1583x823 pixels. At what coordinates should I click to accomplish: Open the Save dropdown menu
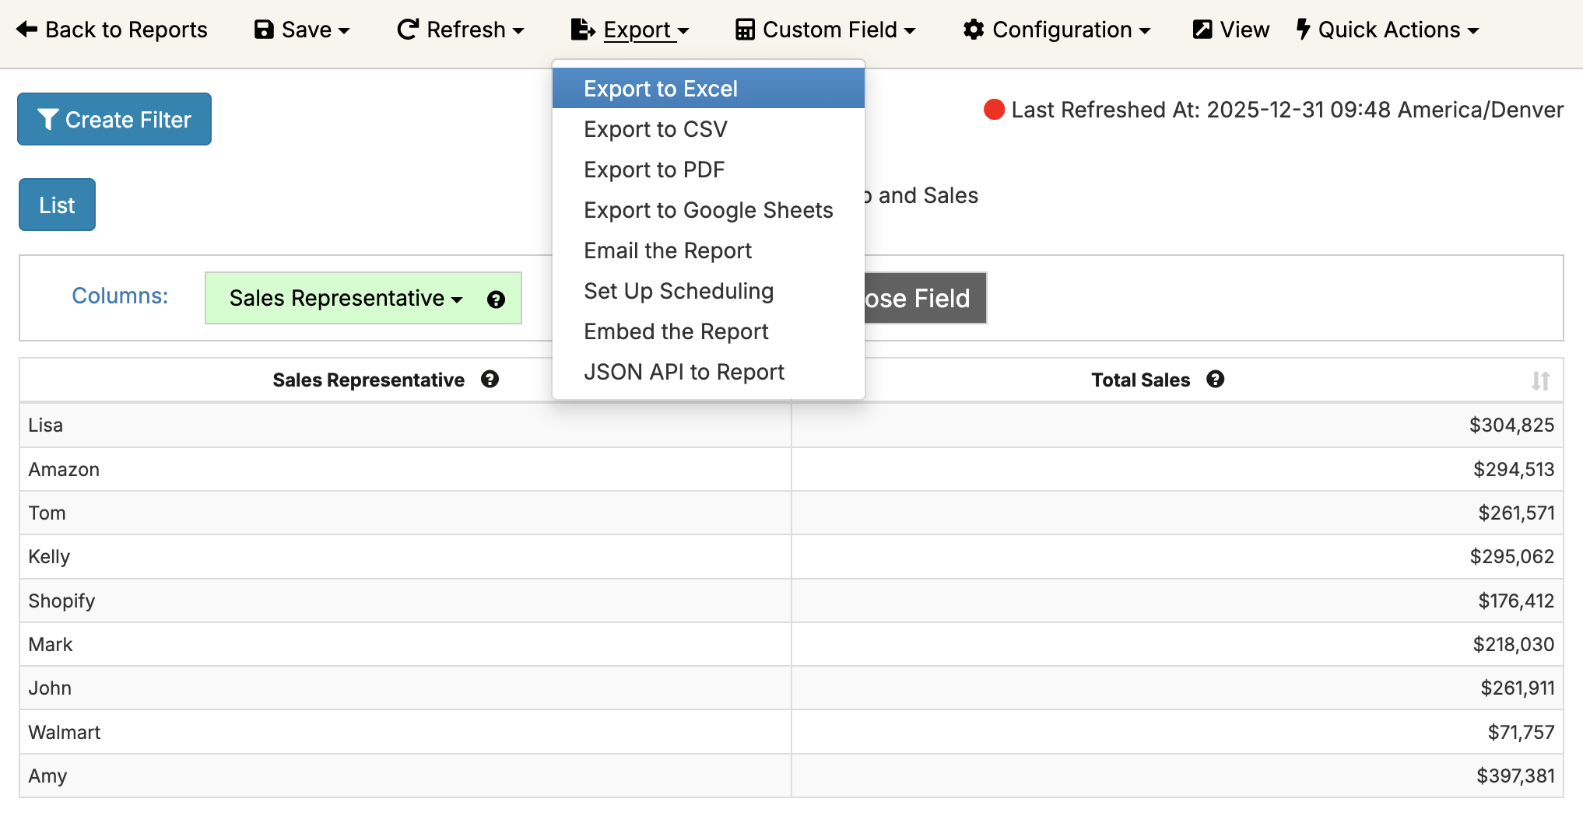click(x=302, y=30)
